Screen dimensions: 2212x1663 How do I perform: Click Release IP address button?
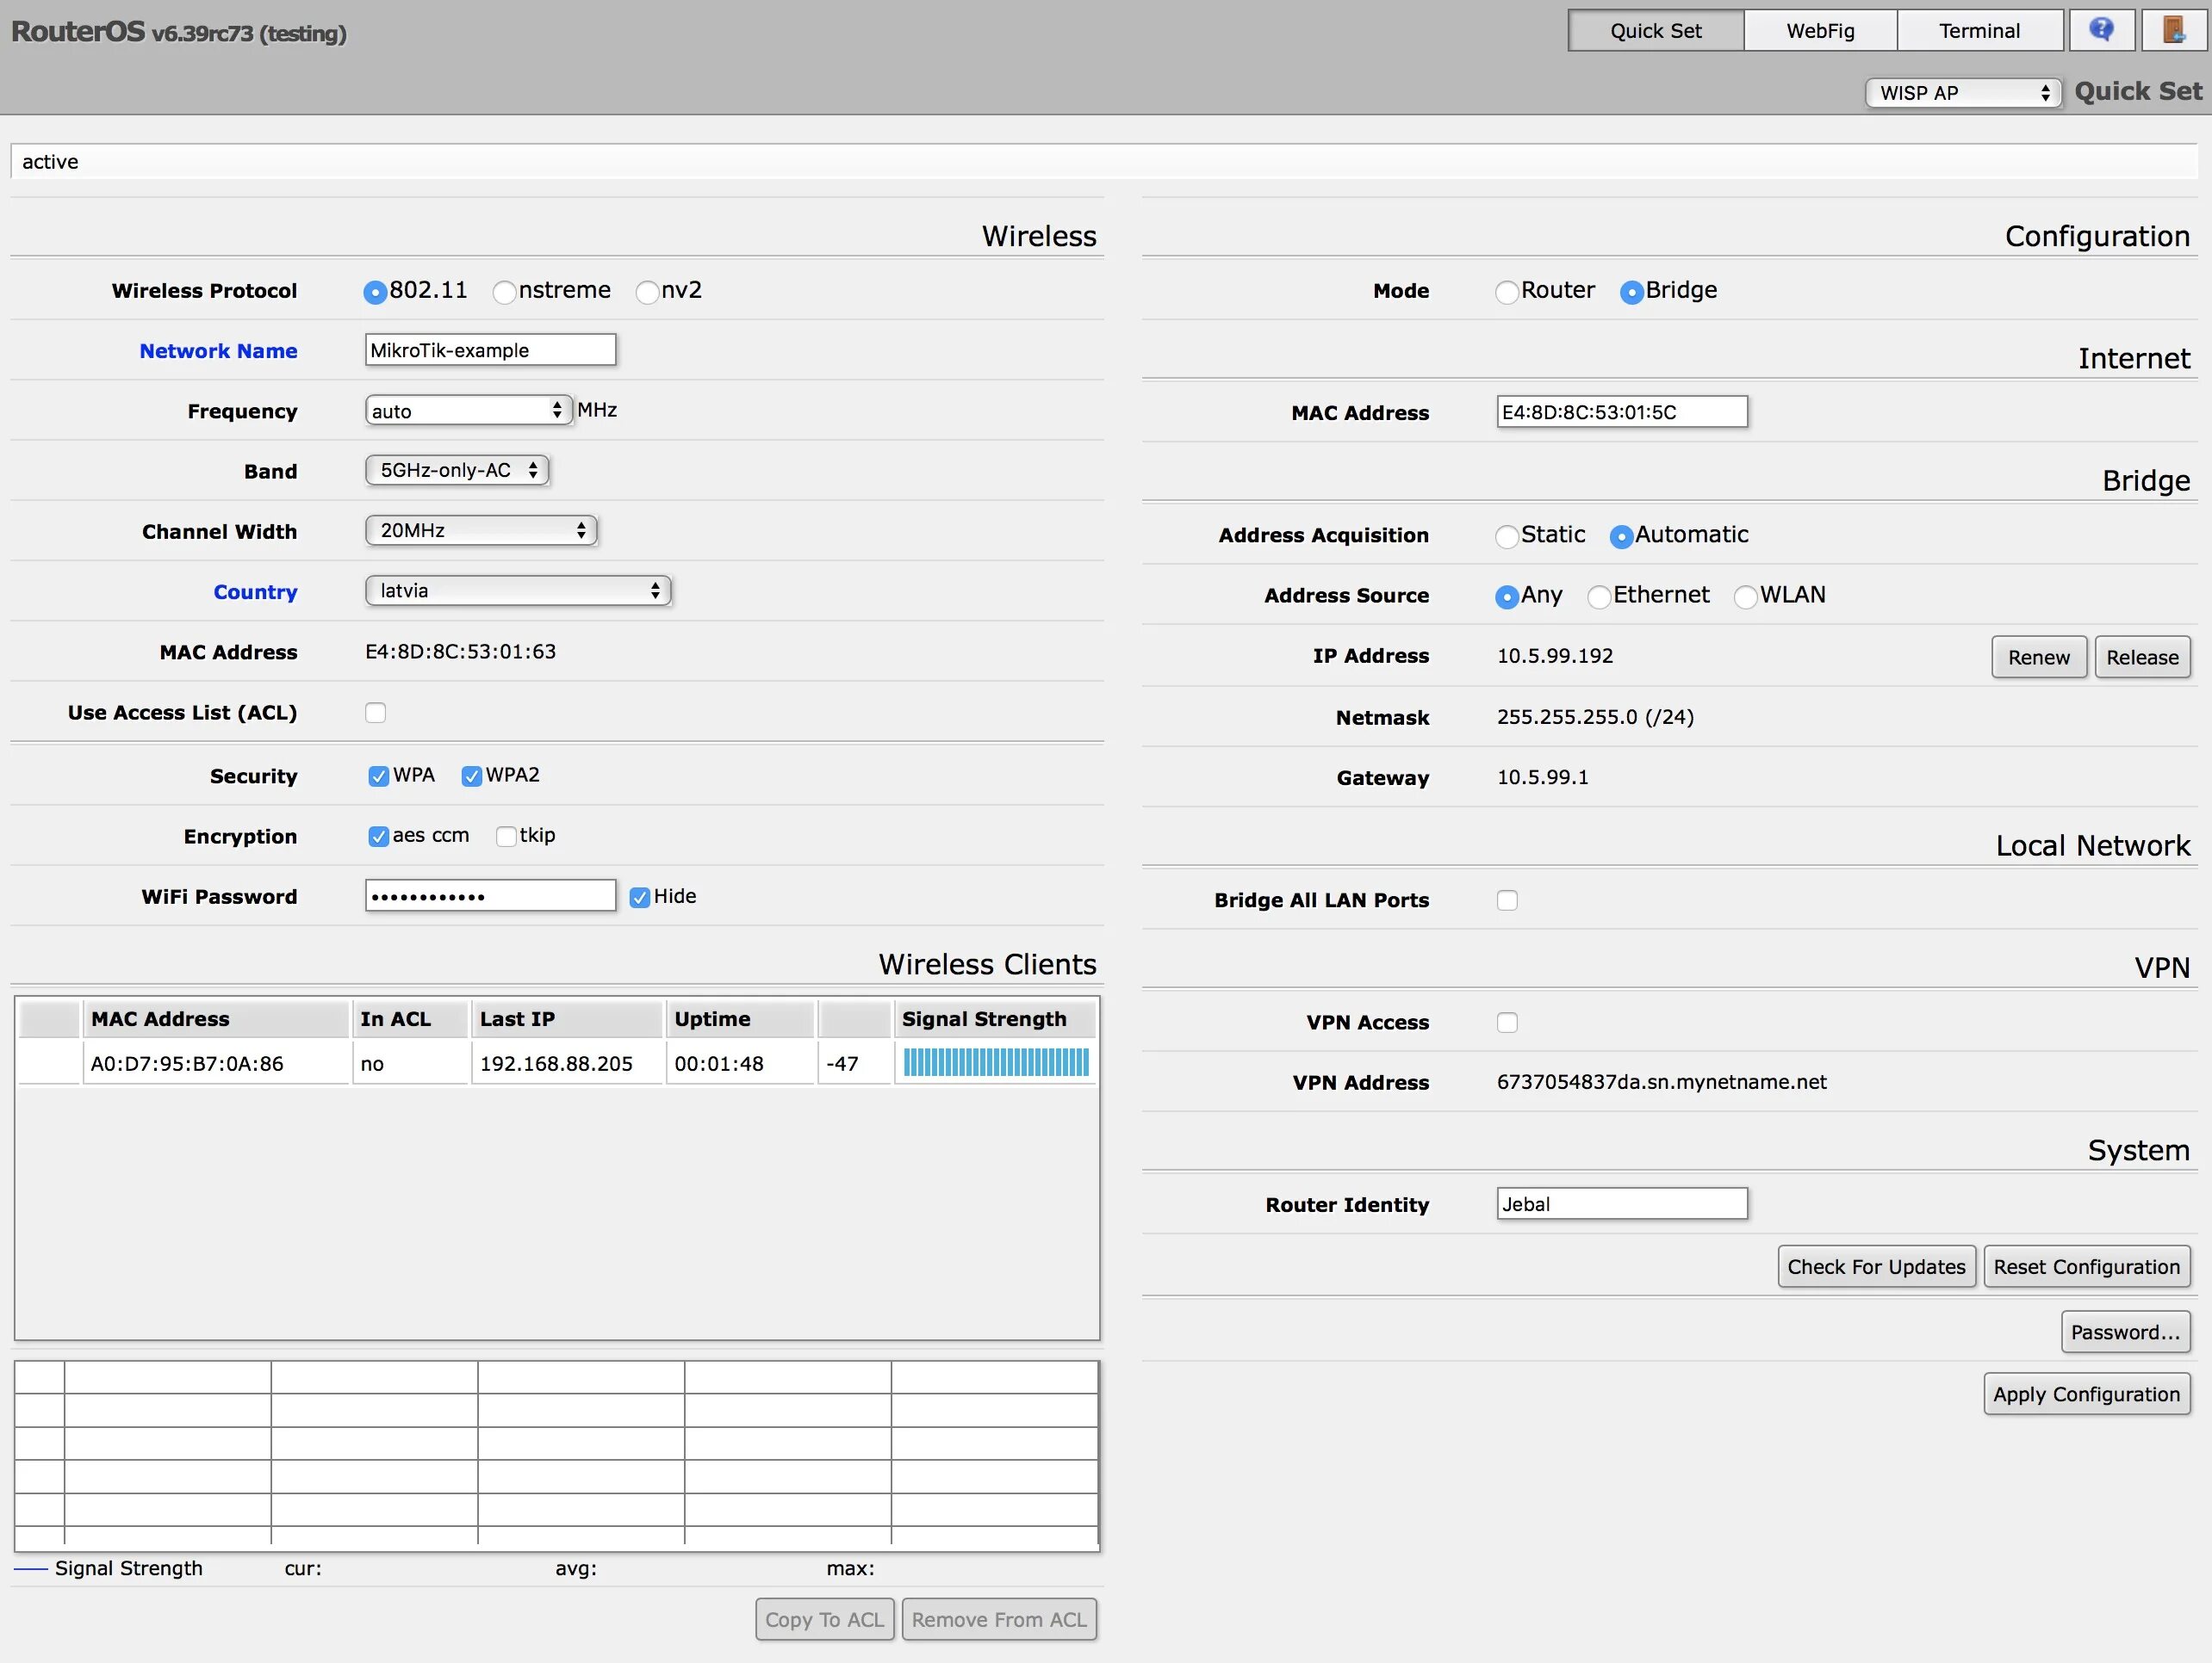pyautogui.click(x=2139, y=657)
